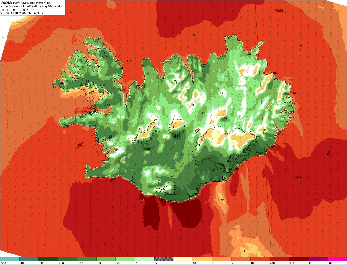
Task: Click the '-101' value in western Iceland
Action: tap(107, 105)
